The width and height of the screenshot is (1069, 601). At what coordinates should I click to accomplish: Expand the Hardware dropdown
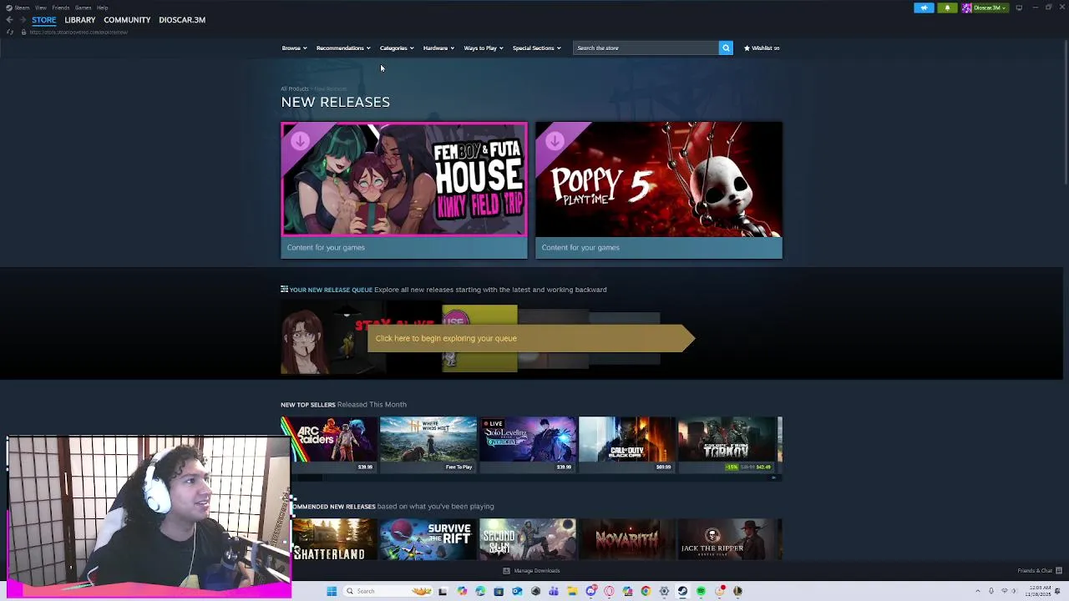pos(438,48)
